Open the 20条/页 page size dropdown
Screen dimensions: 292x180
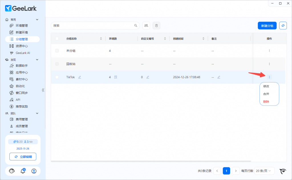pos(264,171)
